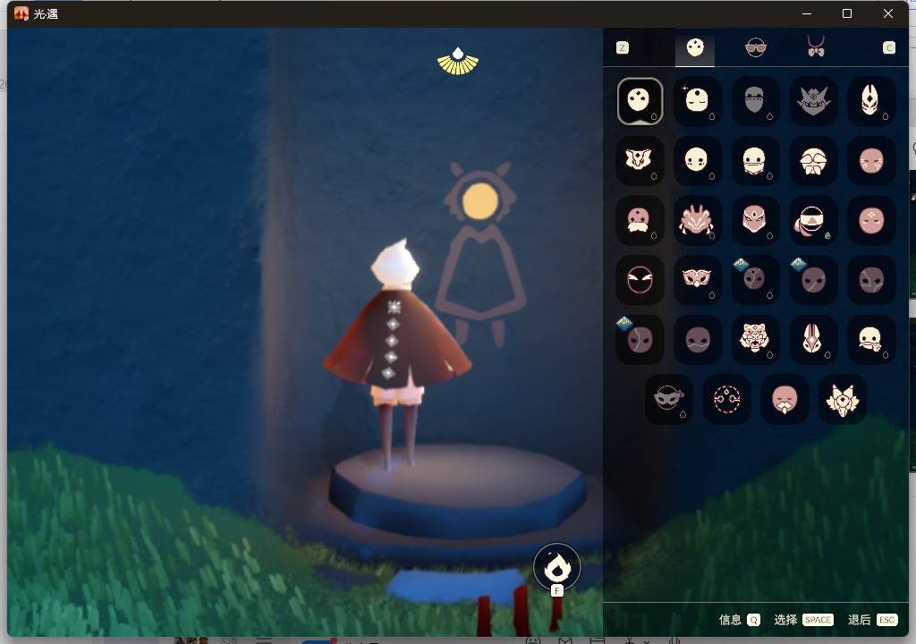Select the cream mask holding a flower
Viewport: 916px width, 644px height.
(871, 340)
